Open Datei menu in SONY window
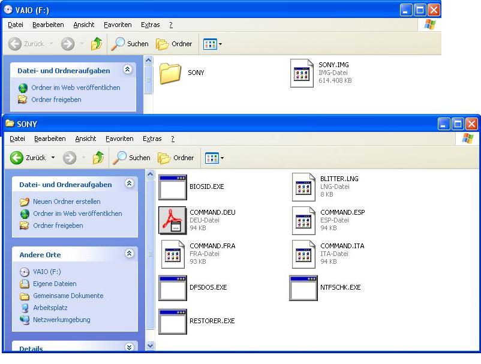The image size is (481, 364). (17, 139)
